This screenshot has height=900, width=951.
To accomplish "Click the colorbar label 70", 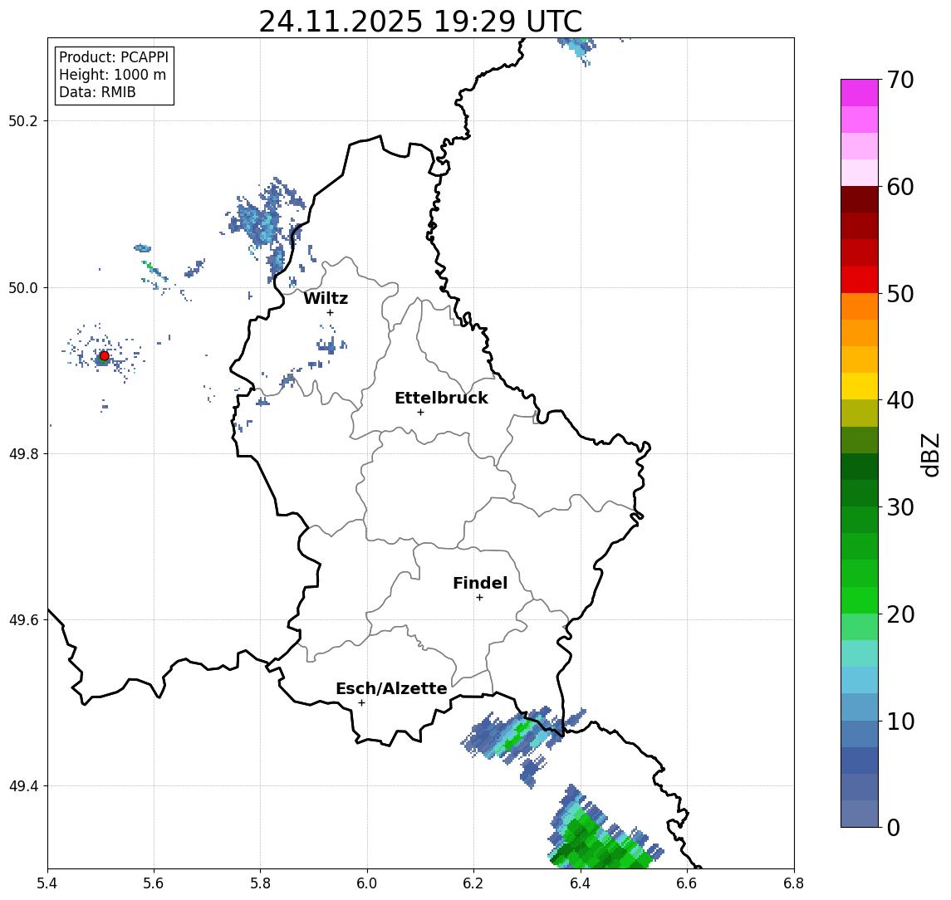I will point(900,80).
